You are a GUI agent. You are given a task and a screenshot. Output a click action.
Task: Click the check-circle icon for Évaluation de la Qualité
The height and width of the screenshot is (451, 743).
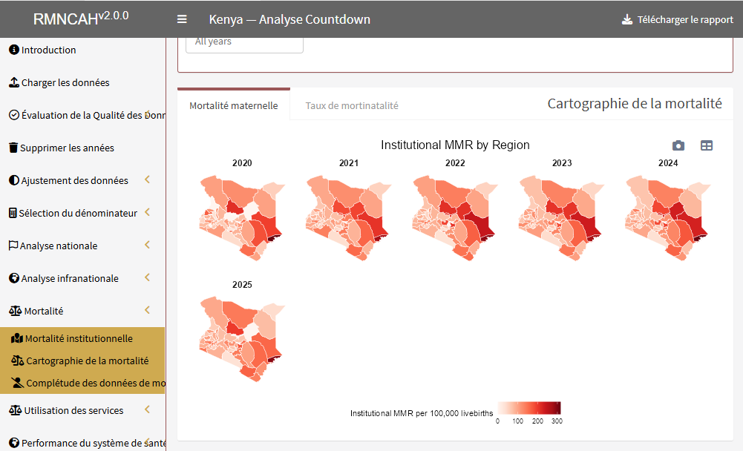tap(14, 115)
